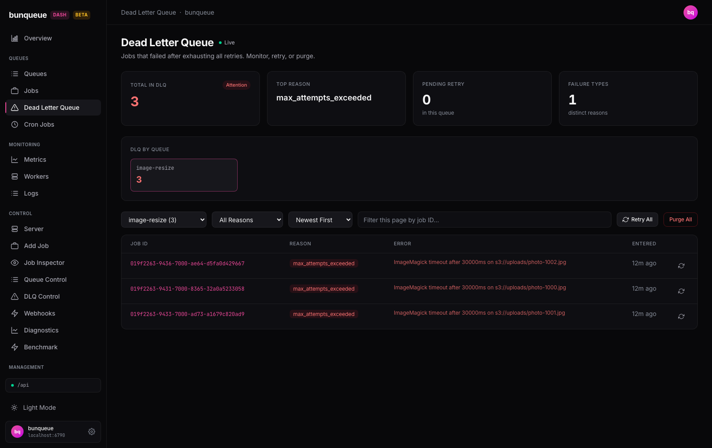712x448 pixels.
Task: Retry job ending in a1679c820ad9
Action: [x=681, y=316]
